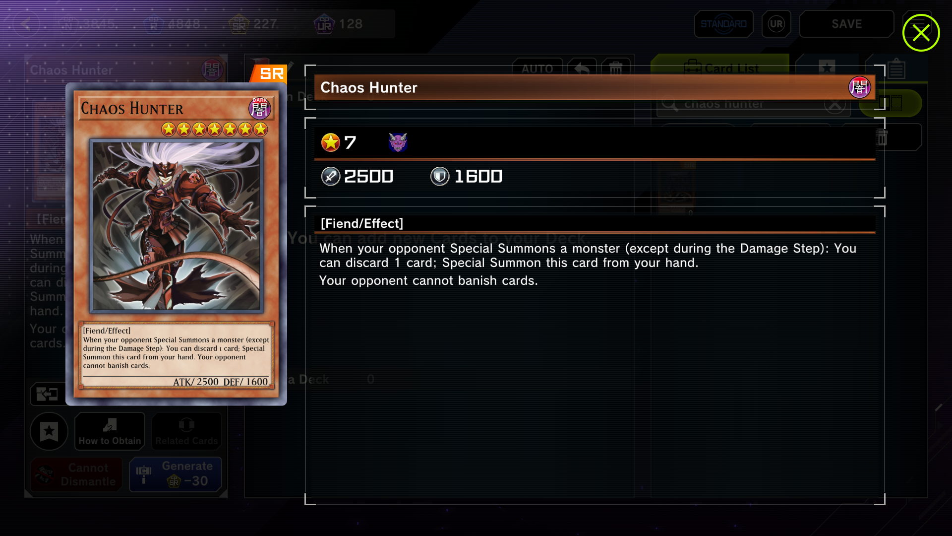
Task: Clear the search text with X
Action: pos(834,104)
